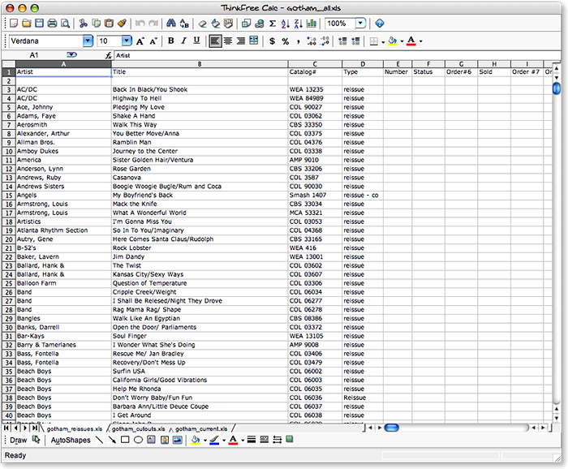
Task: Save the spreadsheet with the disk icon
Action: click(x=39, y=24)
